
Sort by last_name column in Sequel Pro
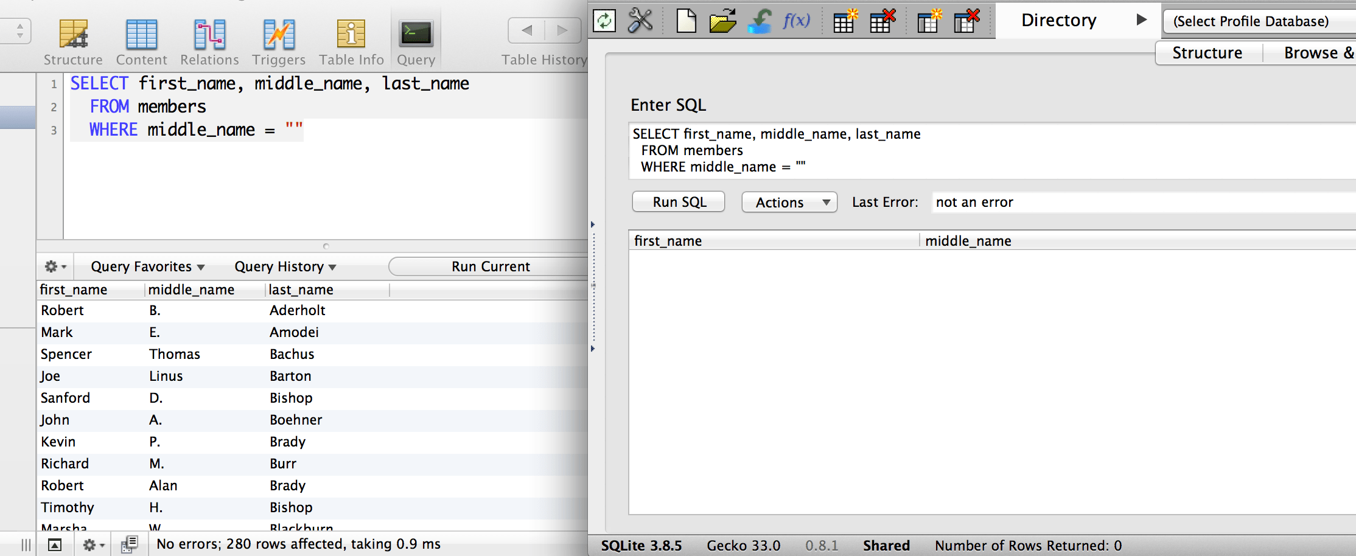point(327,290)
